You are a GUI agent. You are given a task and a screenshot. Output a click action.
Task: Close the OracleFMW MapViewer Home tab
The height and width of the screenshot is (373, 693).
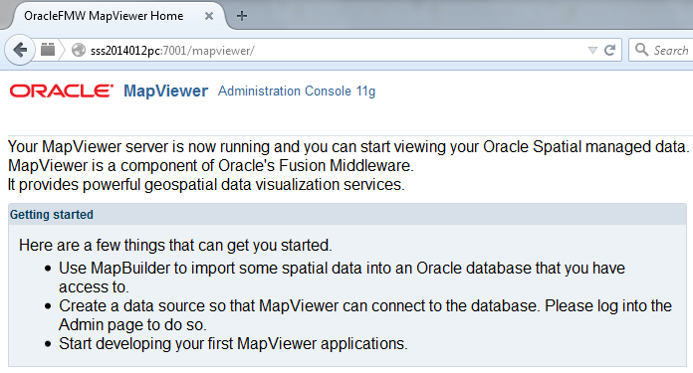coord(209,16)
